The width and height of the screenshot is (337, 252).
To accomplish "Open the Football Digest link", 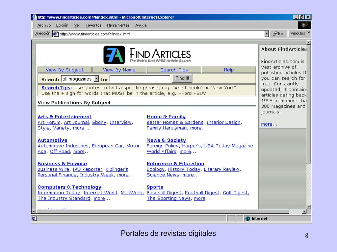I will coord(202,193).
